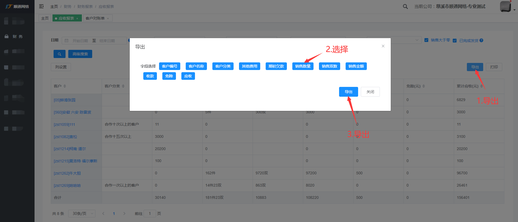Image resolution: width=518 pixels, height=222 pixels.
Task: Toggle the sidebar collapse hamburger icon
Action: pyautogui.click(x=41, y=6)
